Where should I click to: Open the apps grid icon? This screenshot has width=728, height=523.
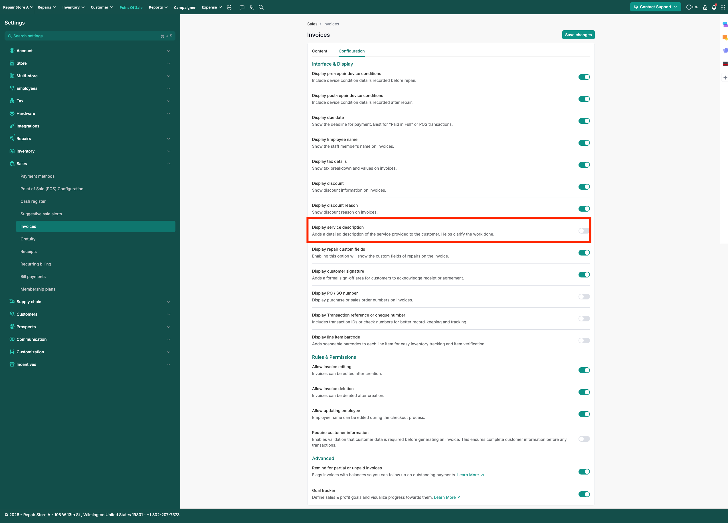tap(723, 7)
